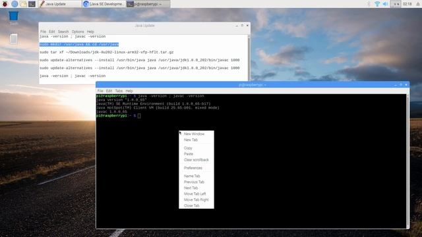Screen dimensions: 422x237
Task: Click the eject icon in tray
Action: (x=418, y=4)
